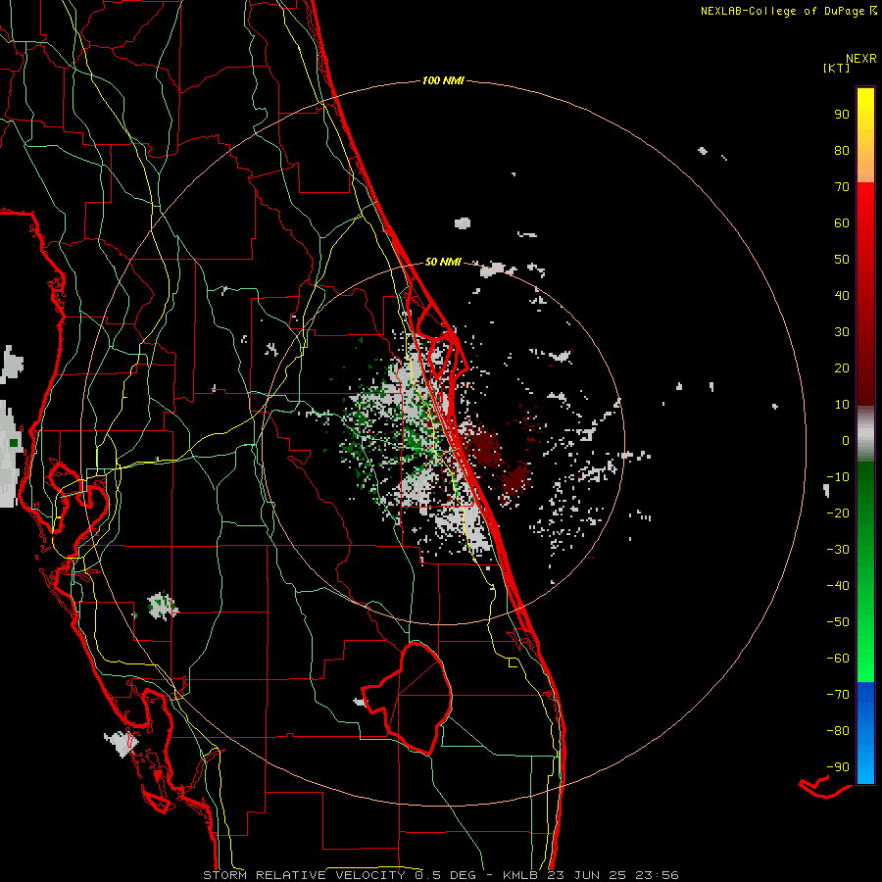Click the Lake Okeechobee outline on map

[408, 698]
